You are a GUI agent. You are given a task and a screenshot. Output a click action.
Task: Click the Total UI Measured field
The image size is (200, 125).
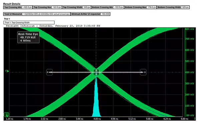point(37,14)
